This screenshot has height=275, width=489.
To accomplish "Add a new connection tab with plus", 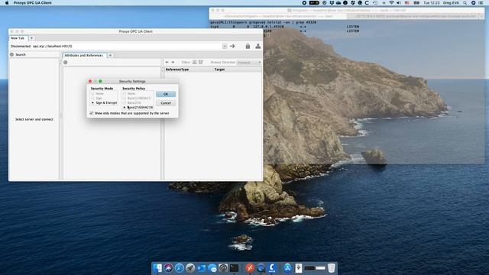I will tap(31, 38).
